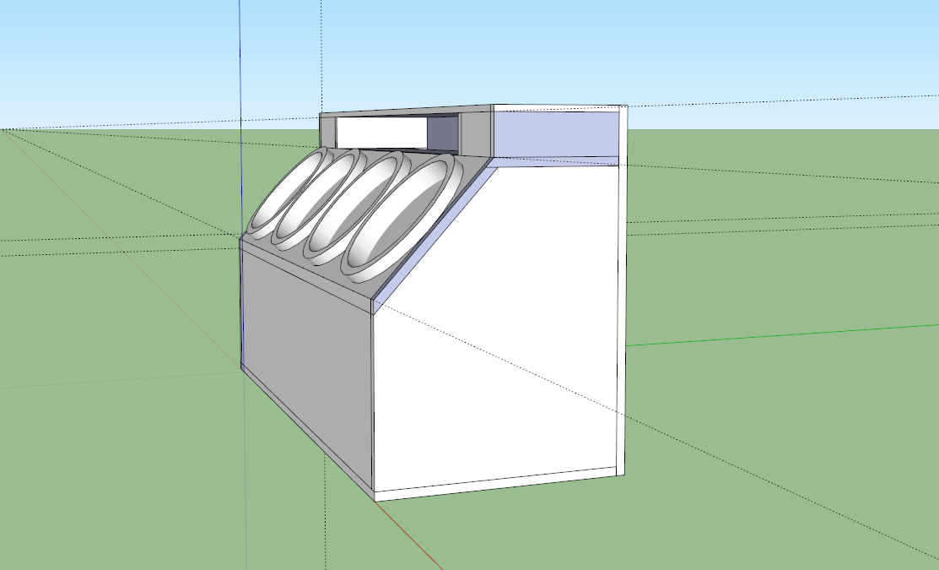Click empty green ground to deselect

[x=127, y=473]
